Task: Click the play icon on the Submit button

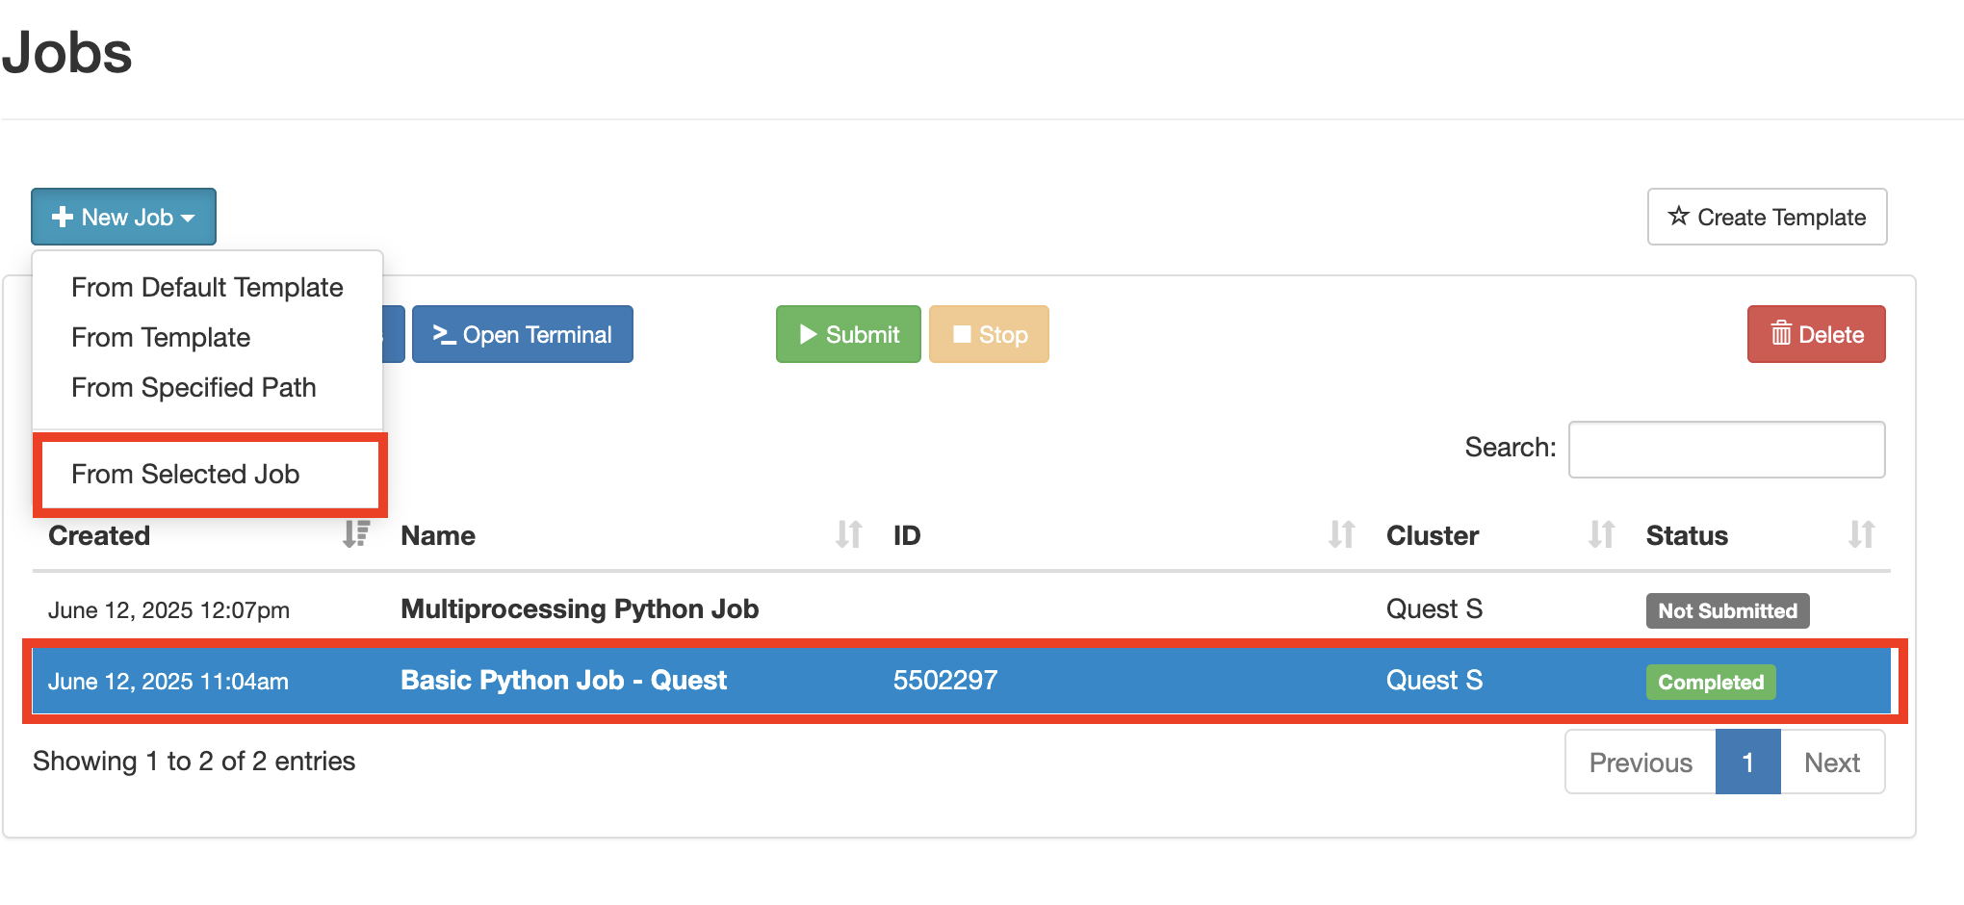Action: tap(809, 334)
